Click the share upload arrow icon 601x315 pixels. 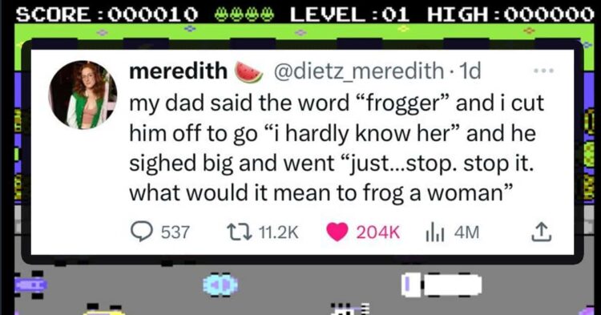[541, 232]
